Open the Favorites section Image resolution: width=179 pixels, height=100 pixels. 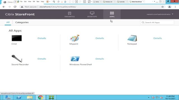(x=70, y=14)
